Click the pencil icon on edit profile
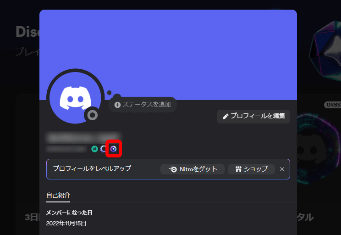Screen dimensions: 341x235 [225, 117]
